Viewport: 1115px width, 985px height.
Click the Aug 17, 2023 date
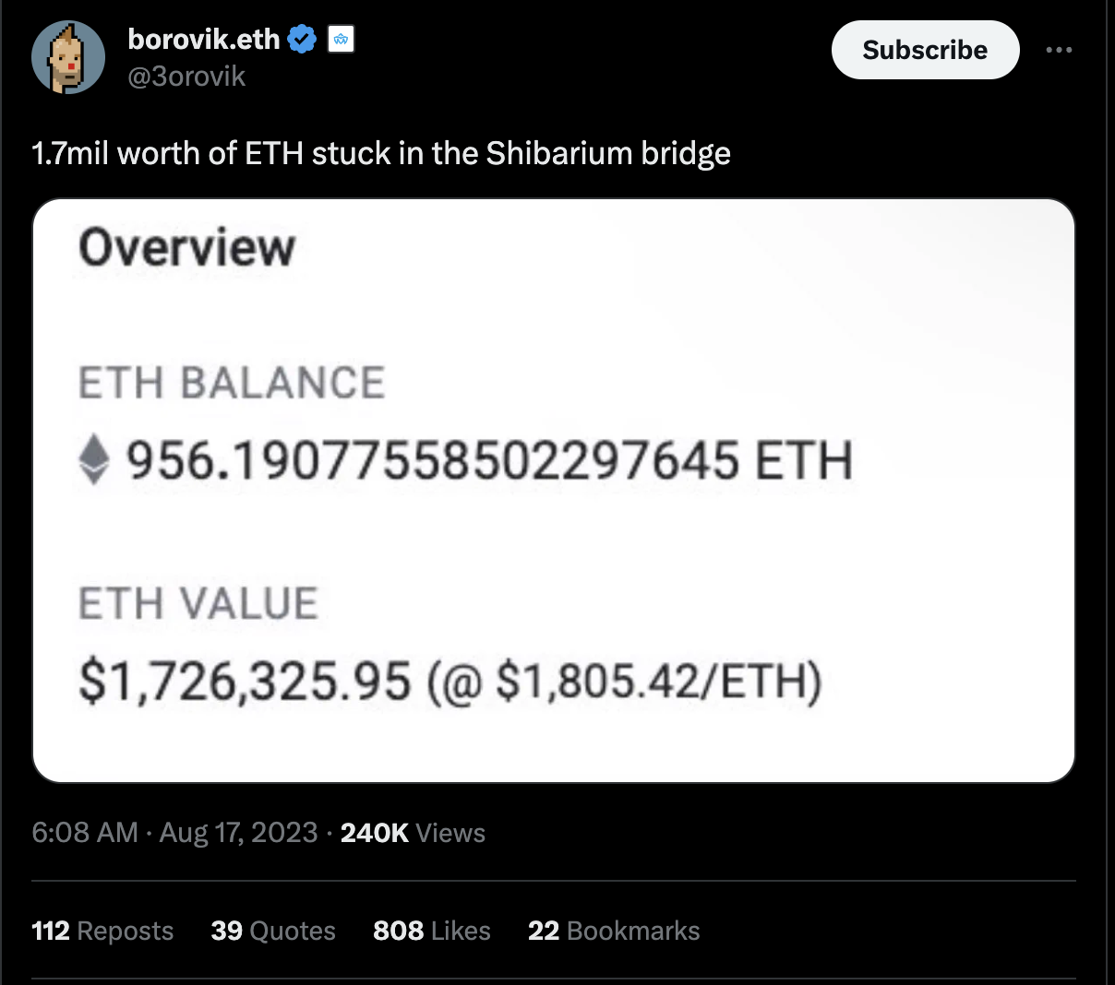(239, 833)
